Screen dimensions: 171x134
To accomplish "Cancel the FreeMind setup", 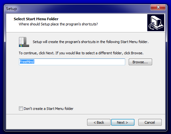I will point(150,122).
